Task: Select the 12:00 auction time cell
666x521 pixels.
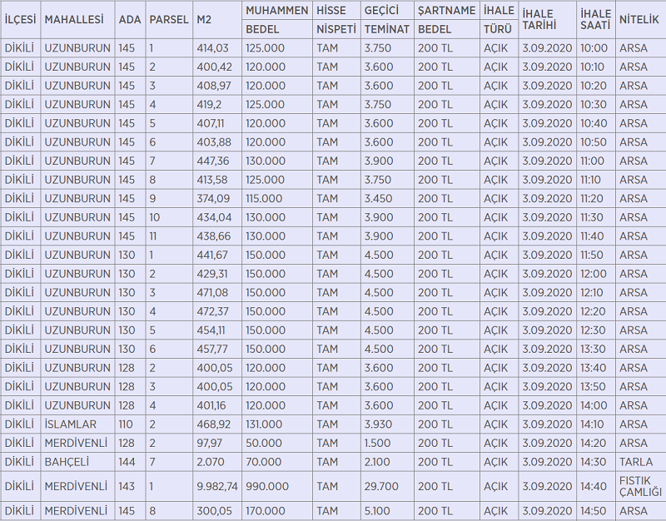Action: pyautogui.click(x=594, y=274)
